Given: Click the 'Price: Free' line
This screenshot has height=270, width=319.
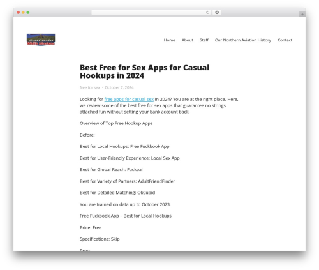Looking at the screenshot, I should pyautogui.click(x=91, y=228).
